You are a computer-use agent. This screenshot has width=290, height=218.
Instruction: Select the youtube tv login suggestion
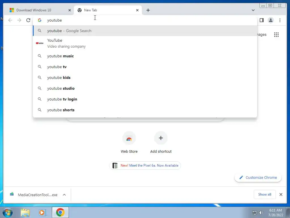coord(145,99)
